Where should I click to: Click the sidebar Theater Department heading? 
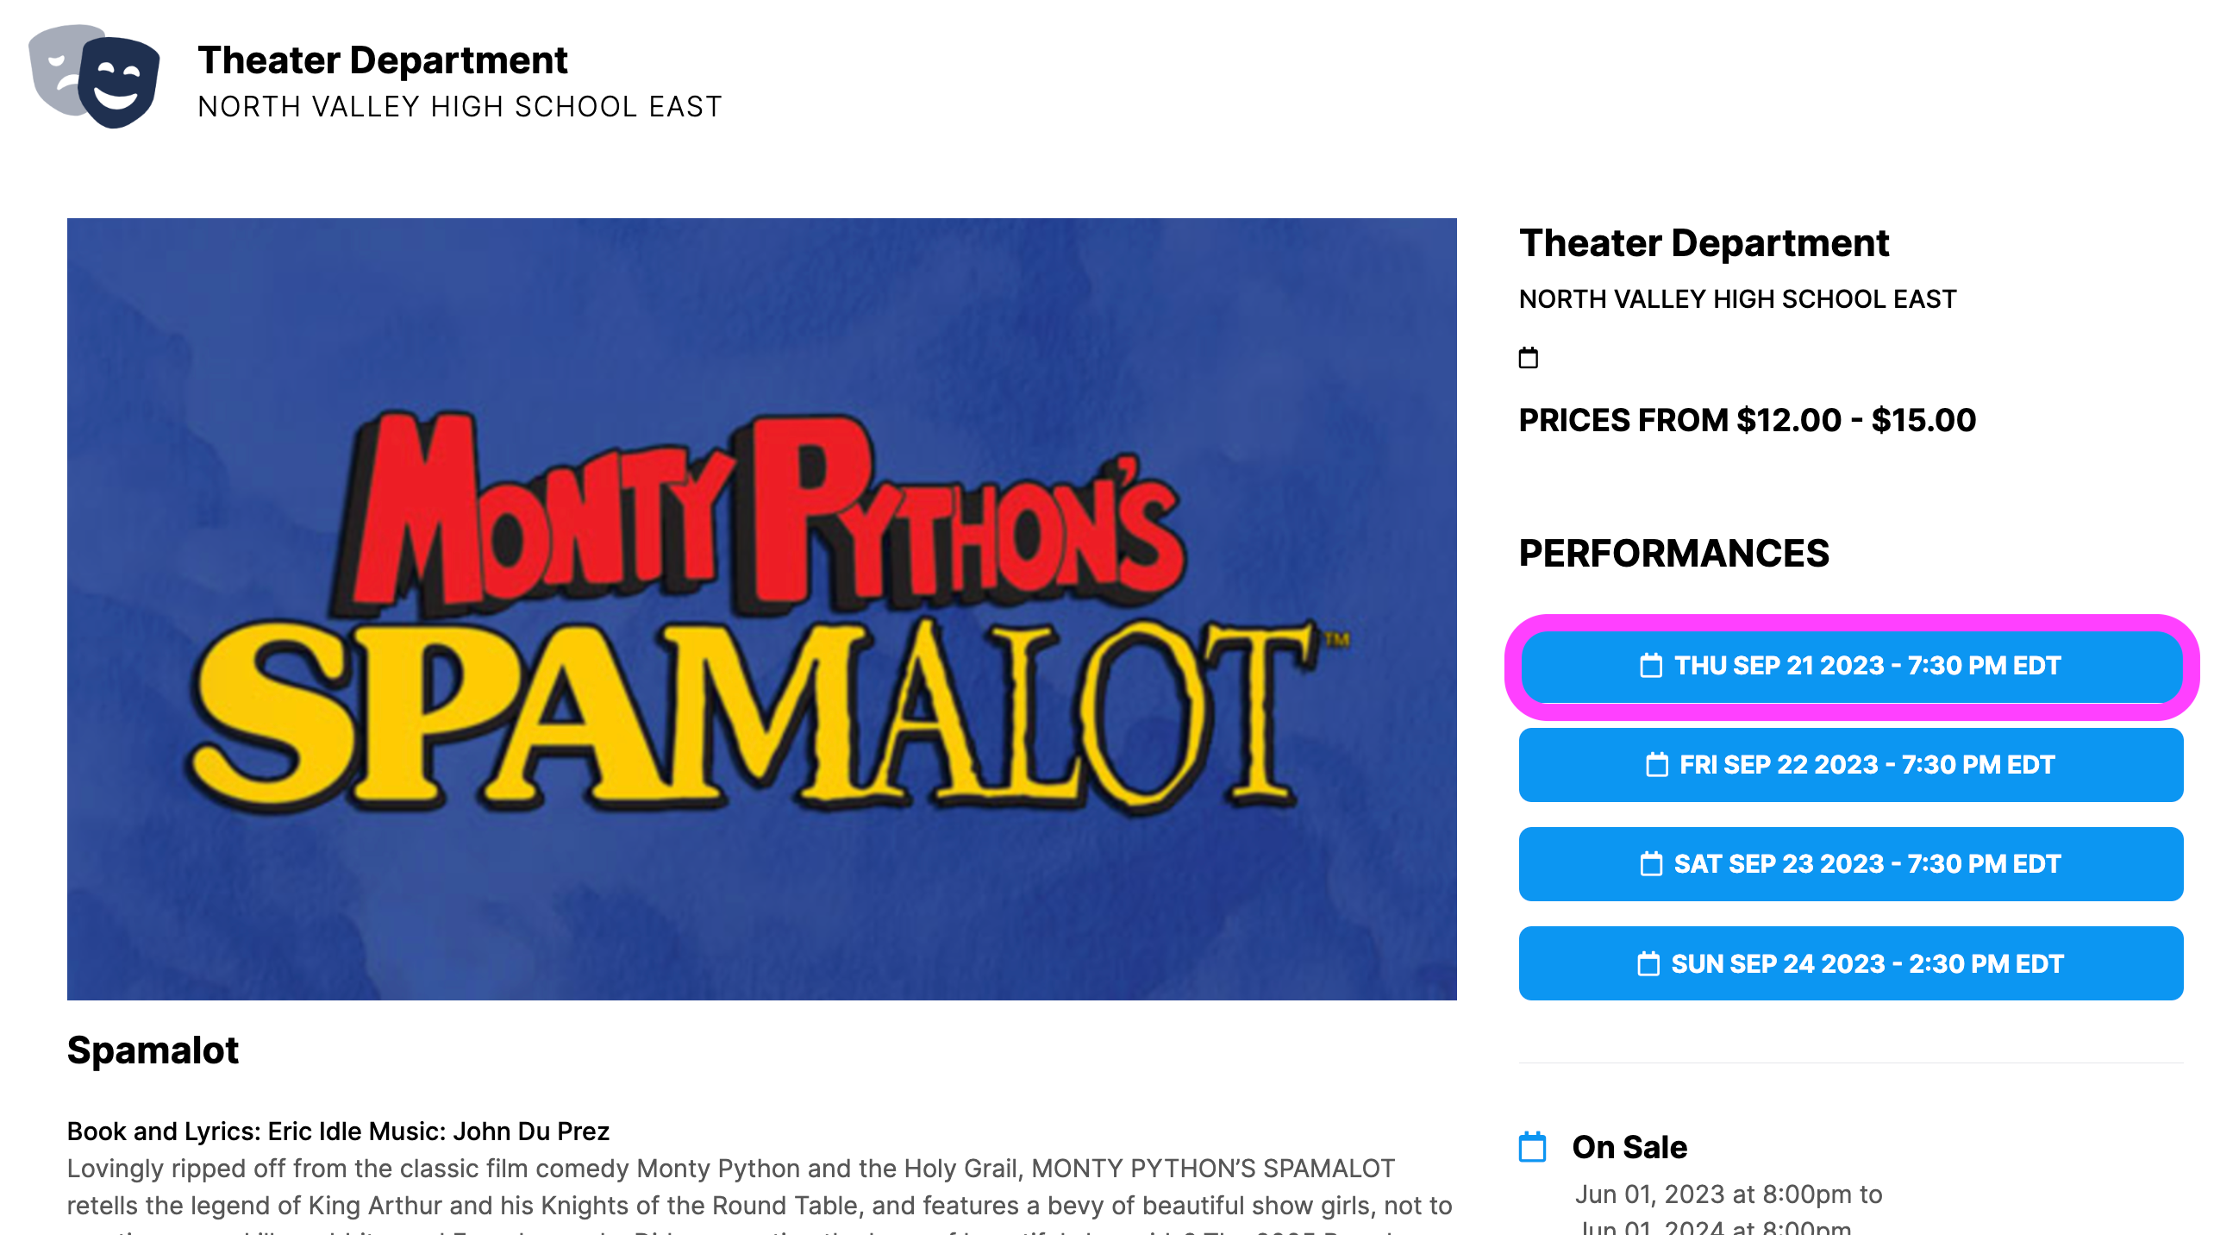pos(1704,243)
